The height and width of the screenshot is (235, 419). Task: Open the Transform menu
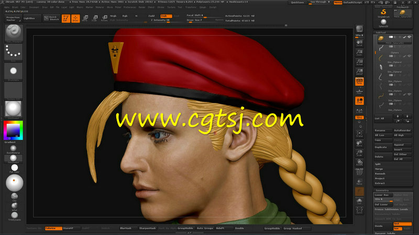coord(191,7)
